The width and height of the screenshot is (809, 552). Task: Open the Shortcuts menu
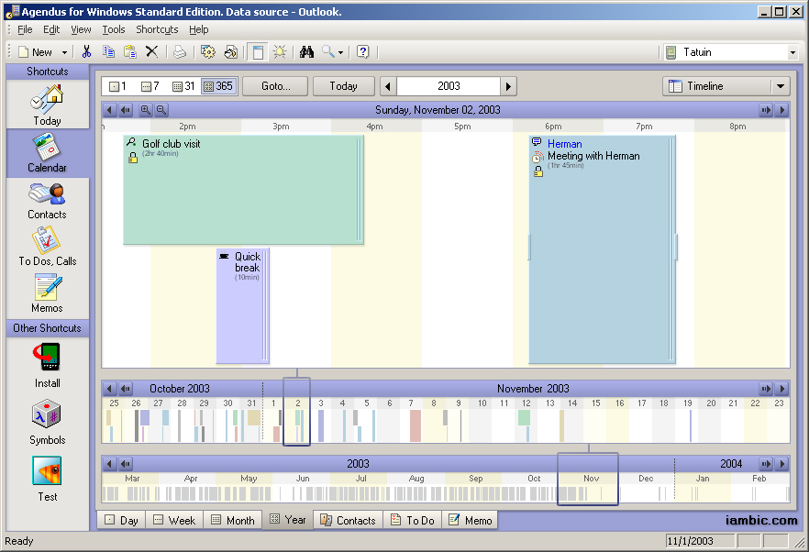point(157,29)
